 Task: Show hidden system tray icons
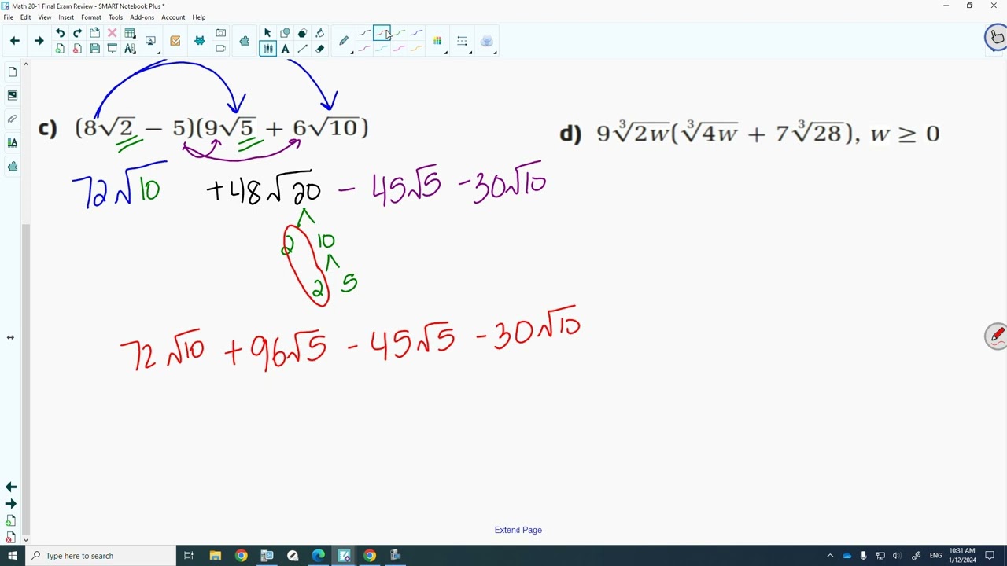click(830, 556)
